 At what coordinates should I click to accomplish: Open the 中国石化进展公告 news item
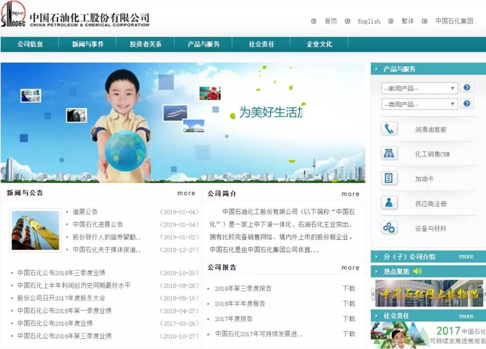pos(98,224)
